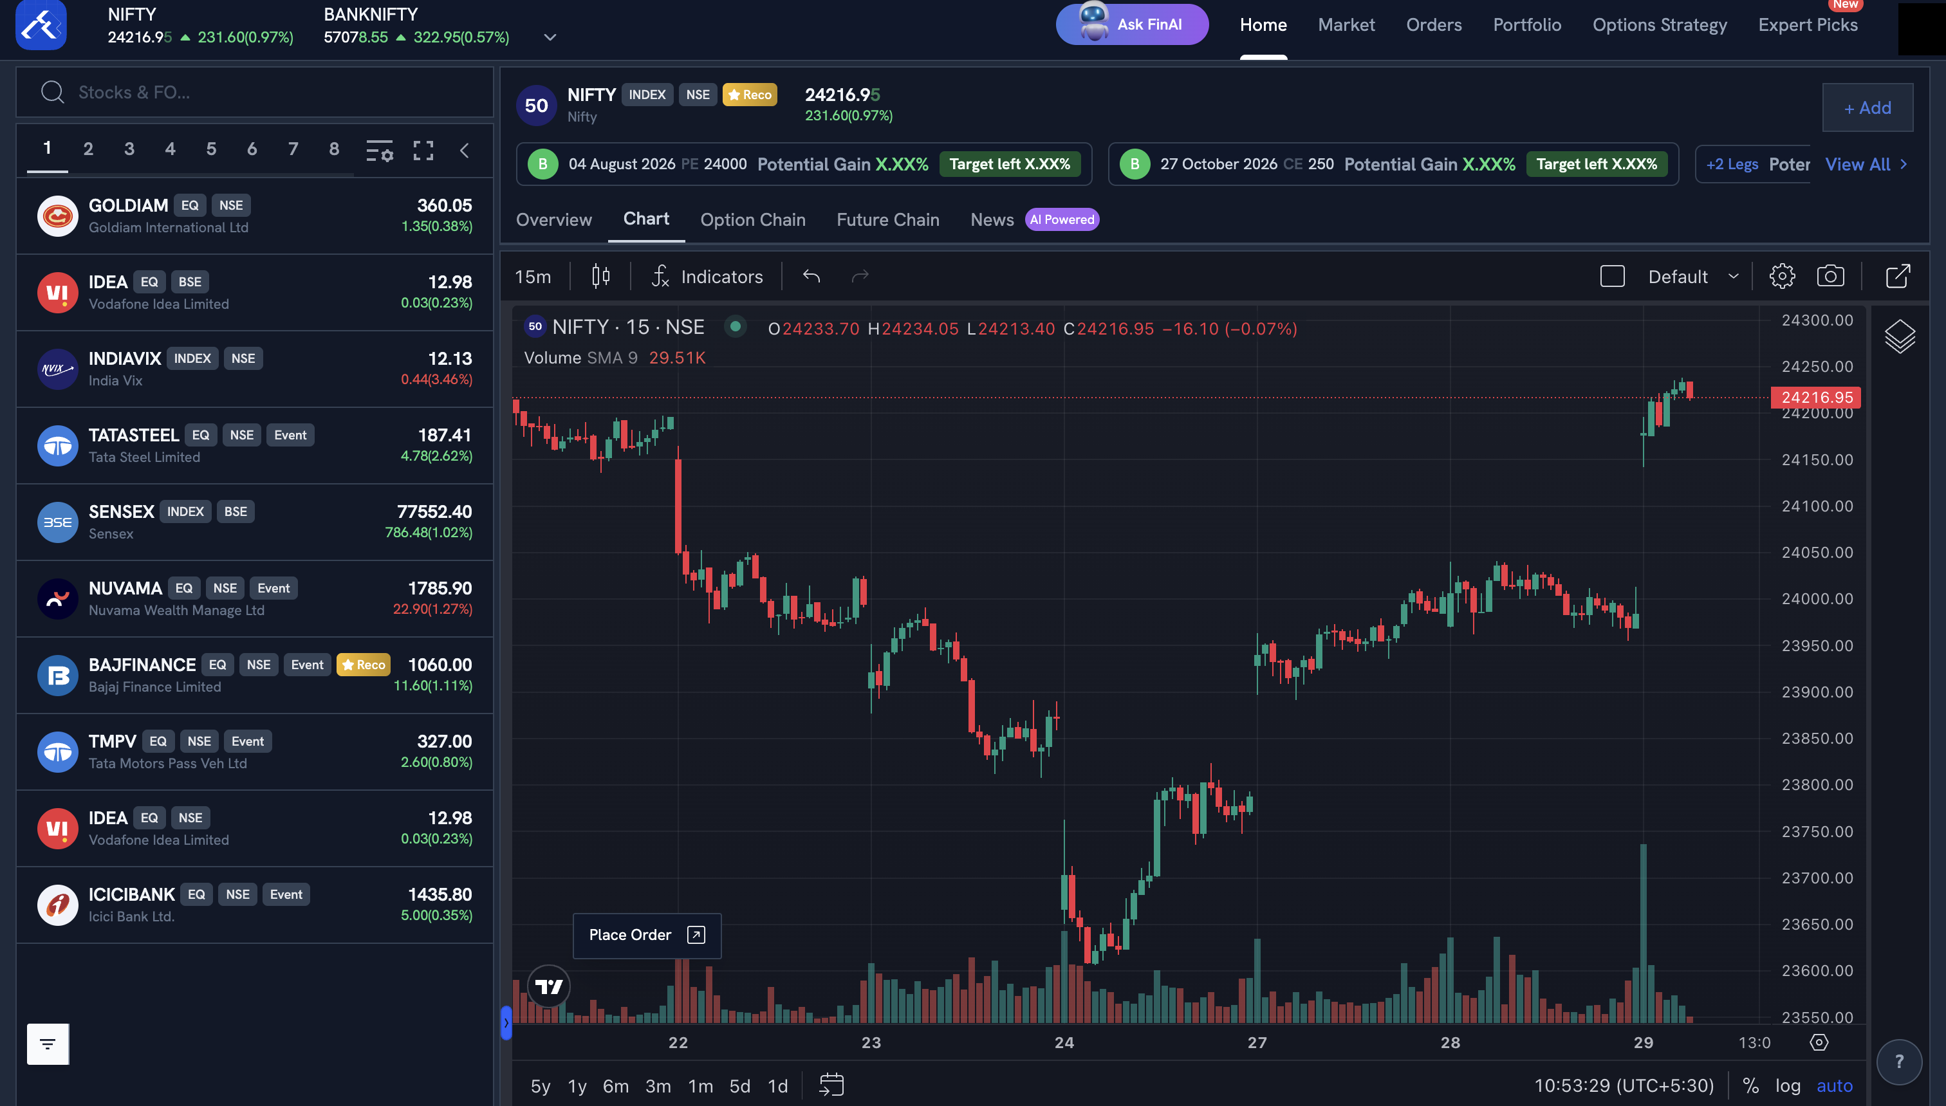Click View All recommendations link
The image size is (1946, 1106).
pyautogui.click(x=1866, y=164)
